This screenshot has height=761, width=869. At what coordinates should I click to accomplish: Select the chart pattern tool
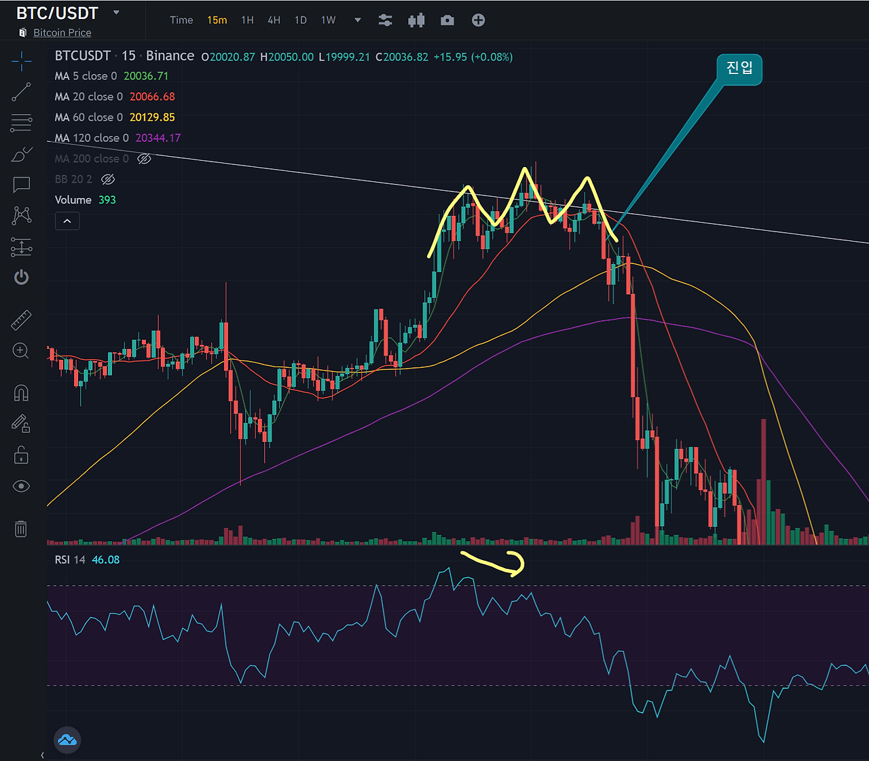[x=22, y=216]
